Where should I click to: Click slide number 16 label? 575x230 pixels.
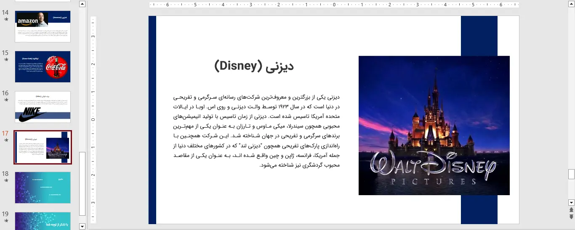[5, 93]
